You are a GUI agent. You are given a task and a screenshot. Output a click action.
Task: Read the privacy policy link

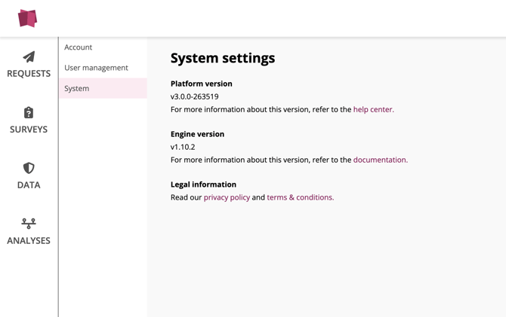pos(227,198)
